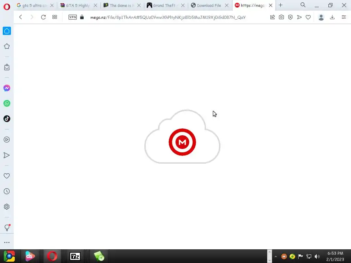351x263 pixels.
Task: Select the mega.nz tab
Action: pos(250,5)
